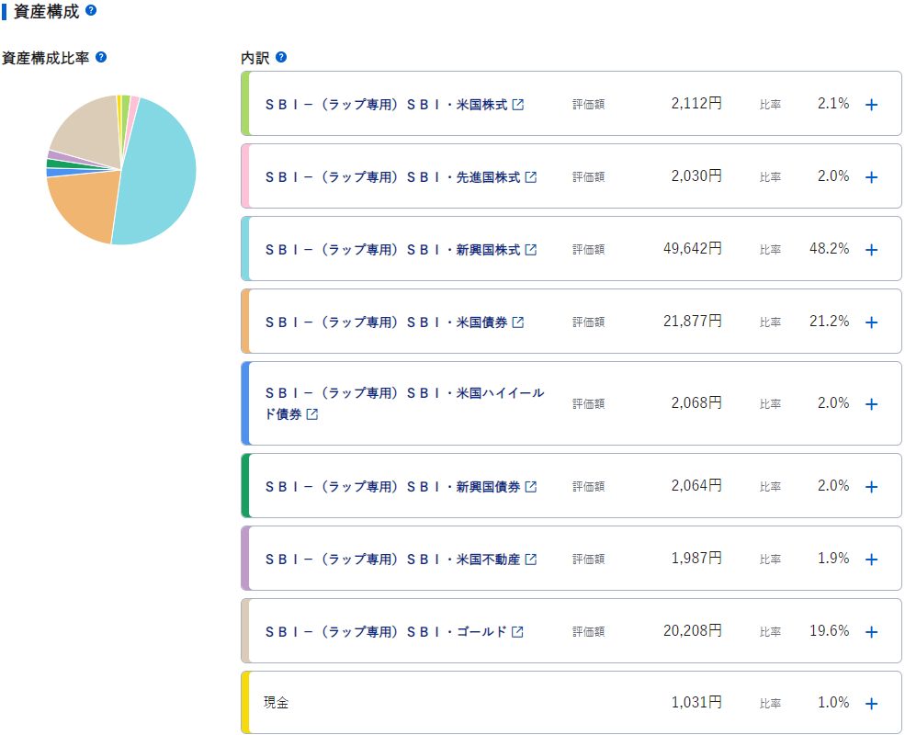Image resolution: width=905 pixels, height=735 pixels.
Task: Open external link icon for SBI・米国株式
Action: pyautogui.click(x=517, y=105)
